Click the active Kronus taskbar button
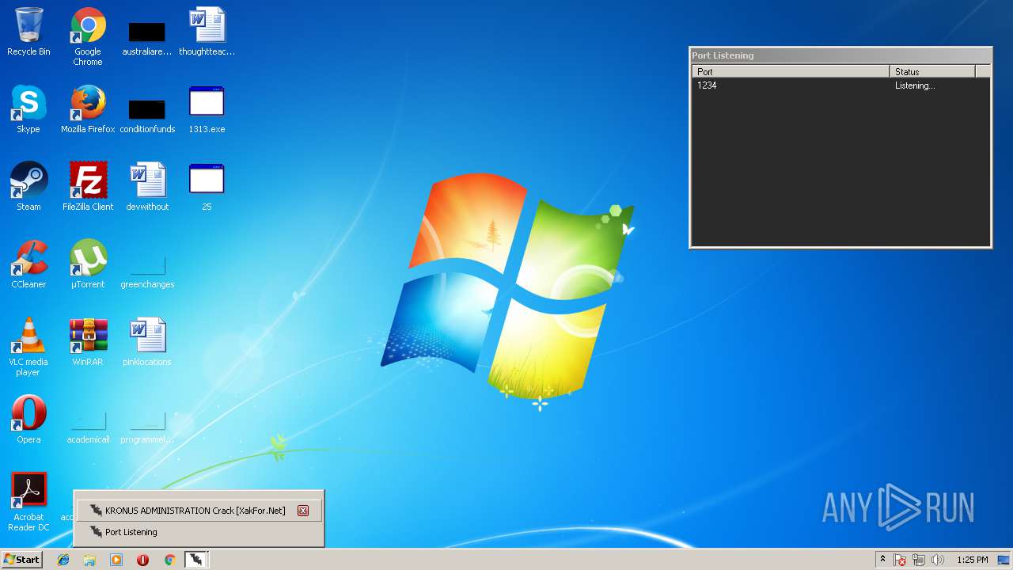 196,560
